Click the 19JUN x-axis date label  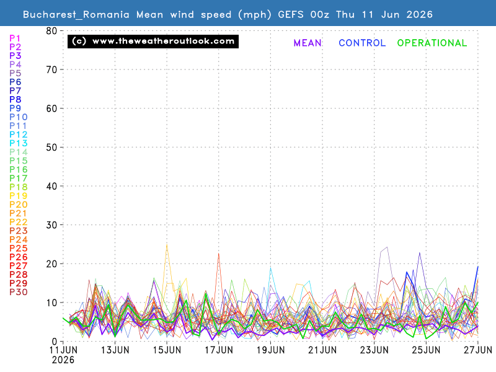pyautogui.click(x=271, y=350)
